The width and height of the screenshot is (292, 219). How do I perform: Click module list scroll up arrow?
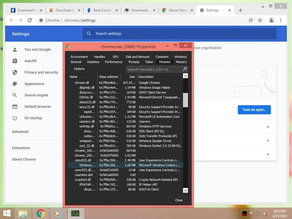click(185, 76)
